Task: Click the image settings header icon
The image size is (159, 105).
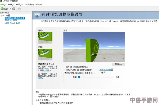Action: point(37,15)
